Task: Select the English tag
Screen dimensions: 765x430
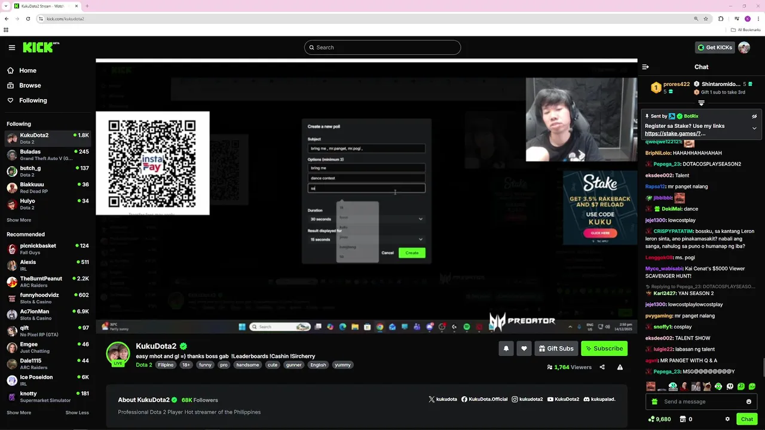Action: point(318,365)
